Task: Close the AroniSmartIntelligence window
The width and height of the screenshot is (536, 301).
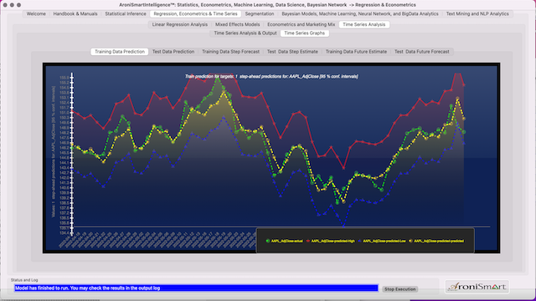Action: tap(5, 5)
